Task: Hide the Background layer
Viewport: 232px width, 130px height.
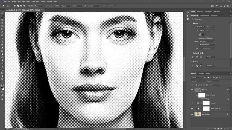Action: coord(192,114)
